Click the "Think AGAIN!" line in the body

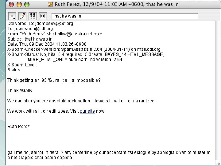pyautogui.click(x=21, y=91)
